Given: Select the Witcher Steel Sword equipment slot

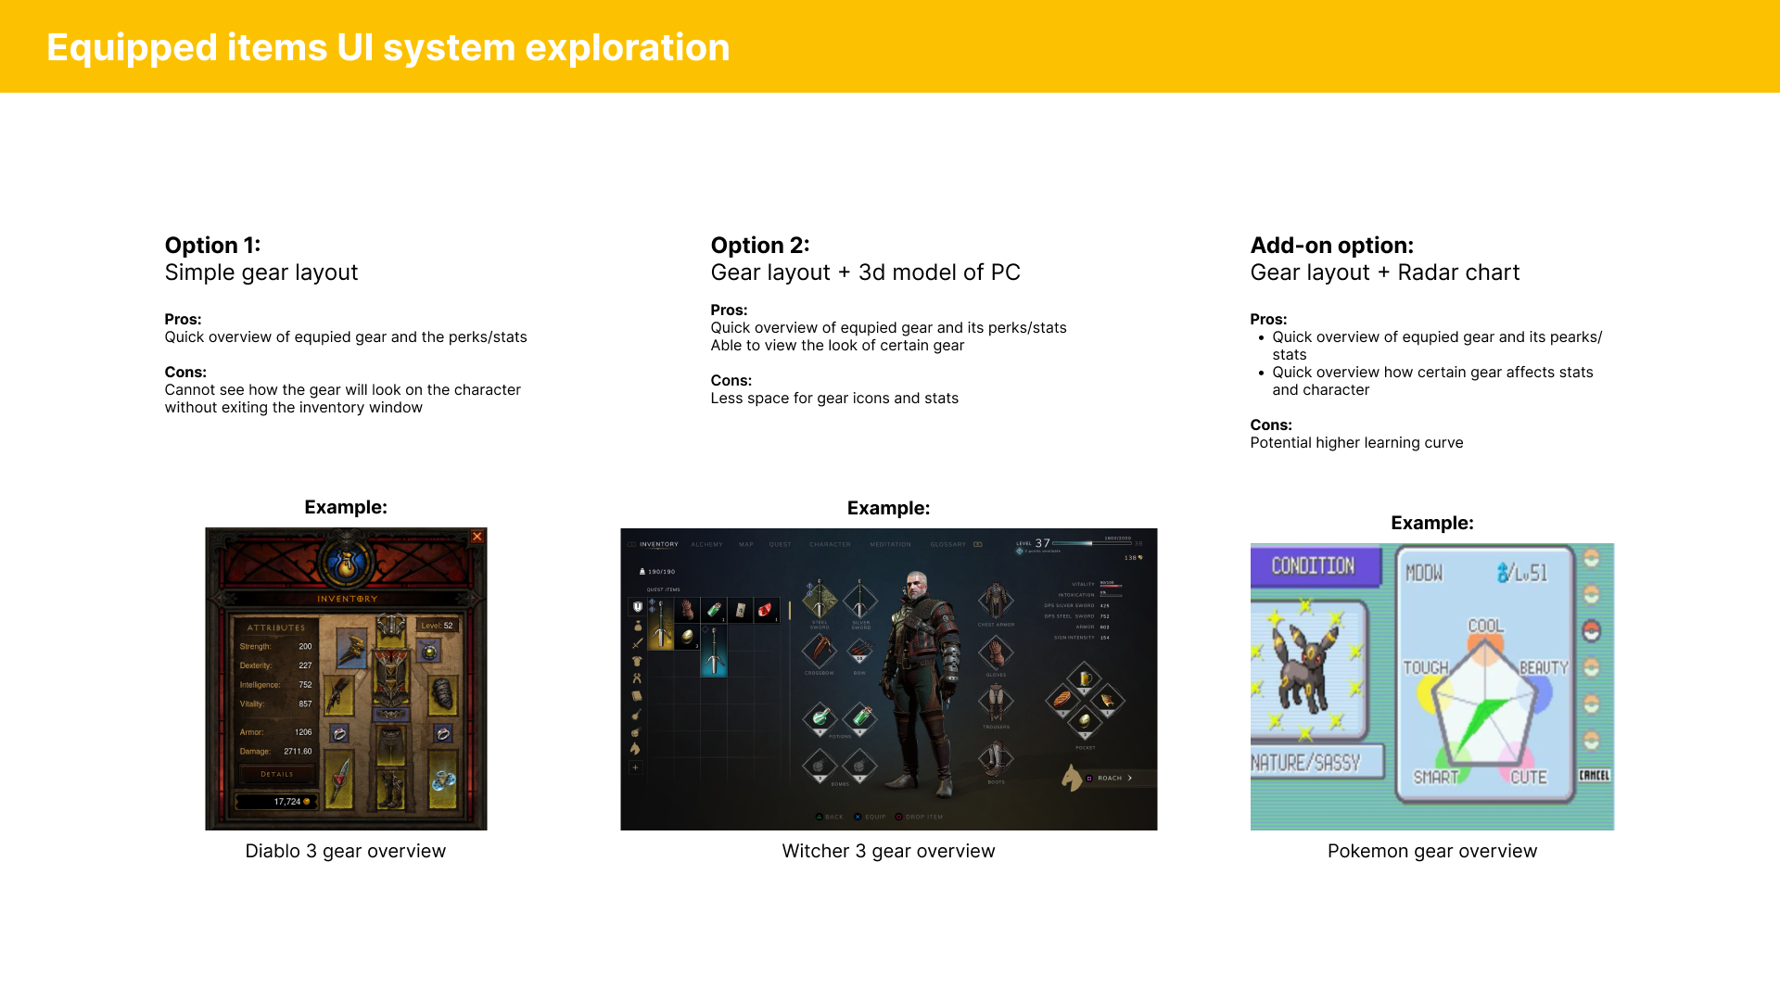Looking at the screenshot, I should click(820, 600).
